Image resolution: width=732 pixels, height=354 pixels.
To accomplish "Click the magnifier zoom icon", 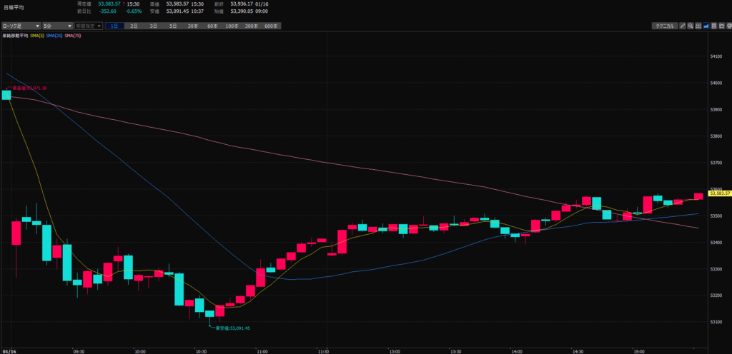I will (x=690, y=26).
